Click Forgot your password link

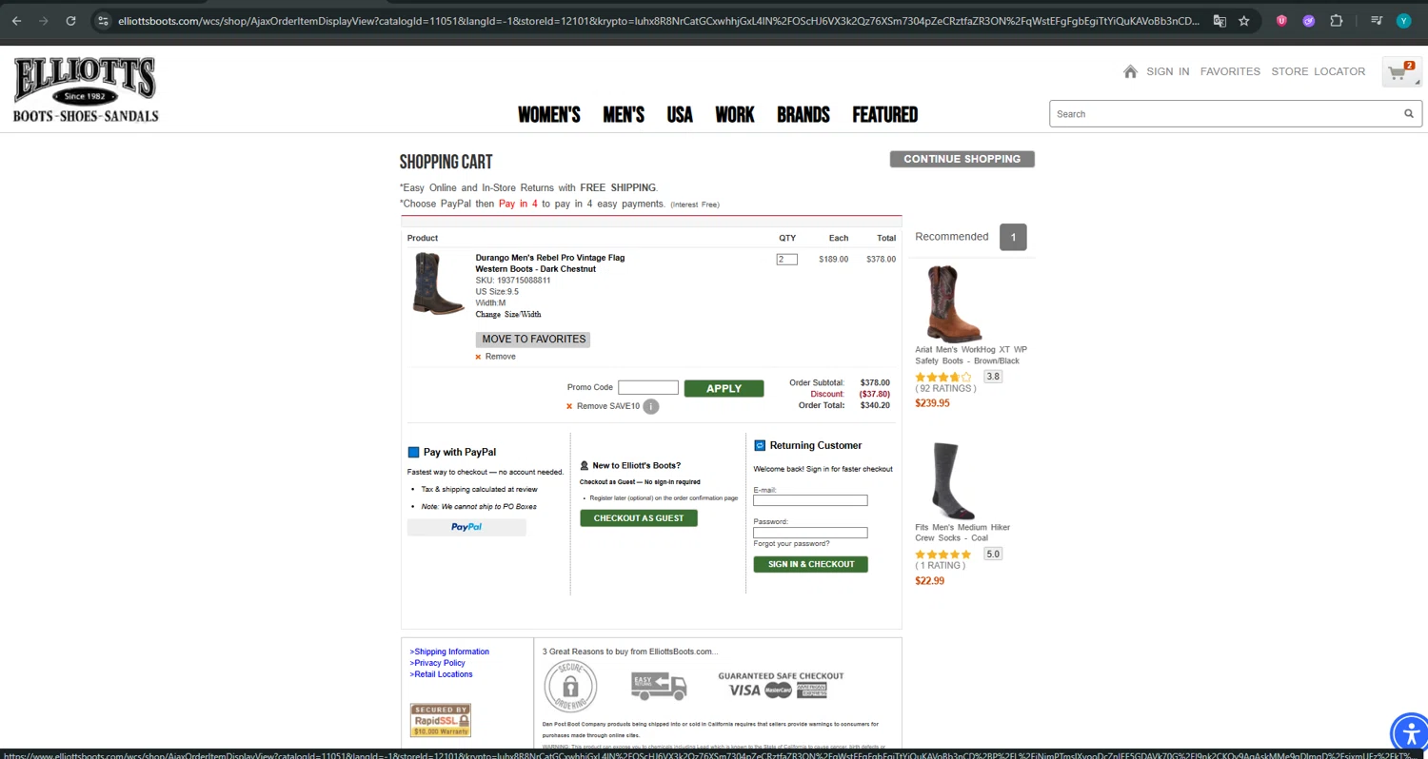[x=791, y=544]
